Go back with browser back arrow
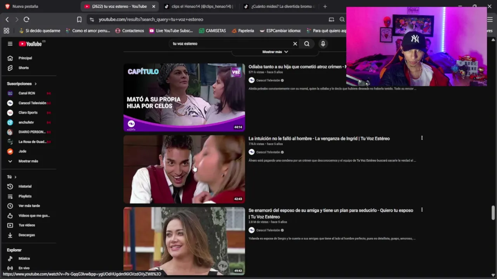 coord(7,19)
